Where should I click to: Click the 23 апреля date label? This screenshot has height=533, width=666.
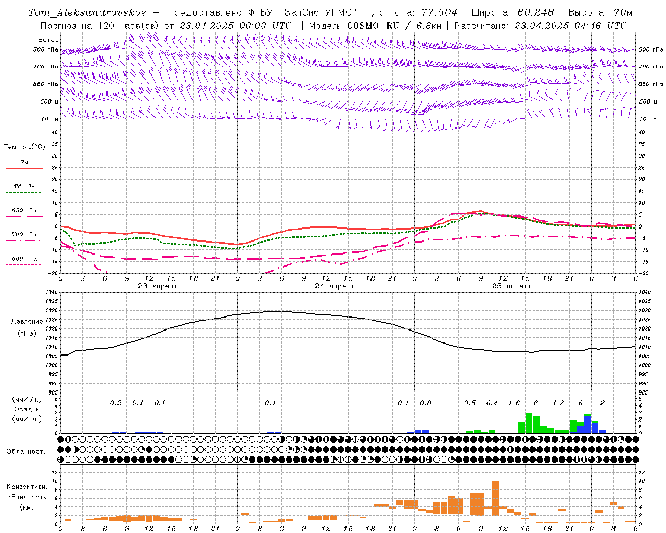[x=158, y=286]
